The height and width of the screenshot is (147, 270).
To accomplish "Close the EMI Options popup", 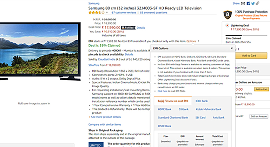I will click(x=232, y=48).
